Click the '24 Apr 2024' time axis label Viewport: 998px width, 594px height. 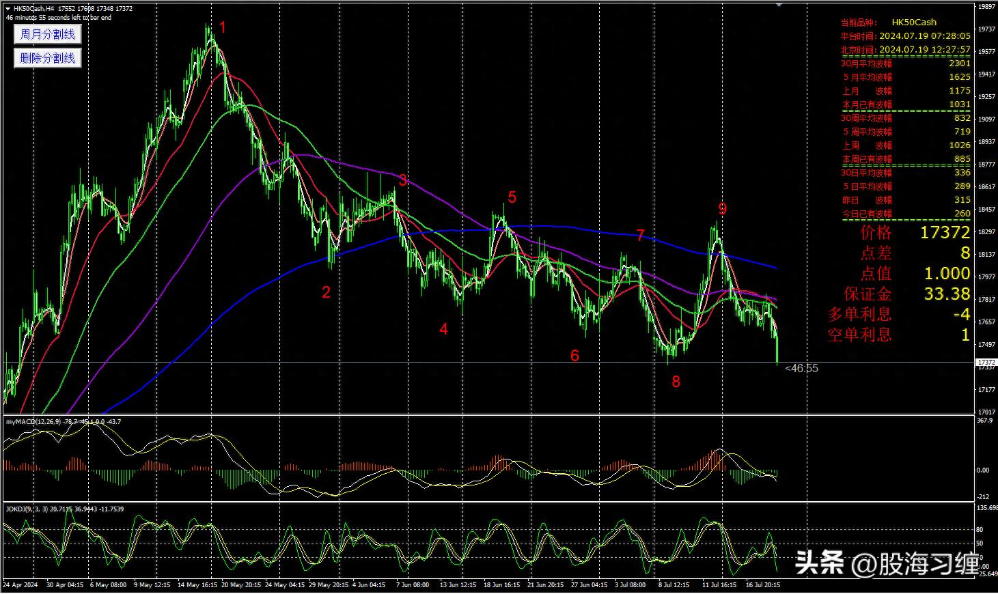point(22,585)
